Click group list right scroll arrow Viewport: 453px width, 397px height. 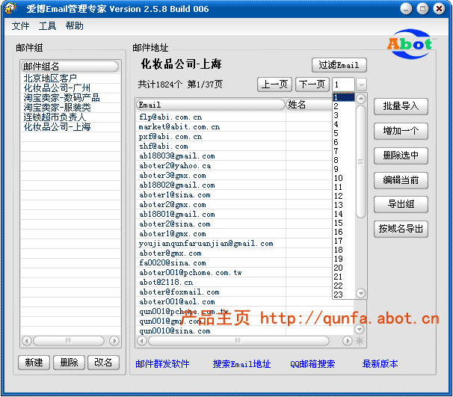pyautogui.click(x=114, y=341)
